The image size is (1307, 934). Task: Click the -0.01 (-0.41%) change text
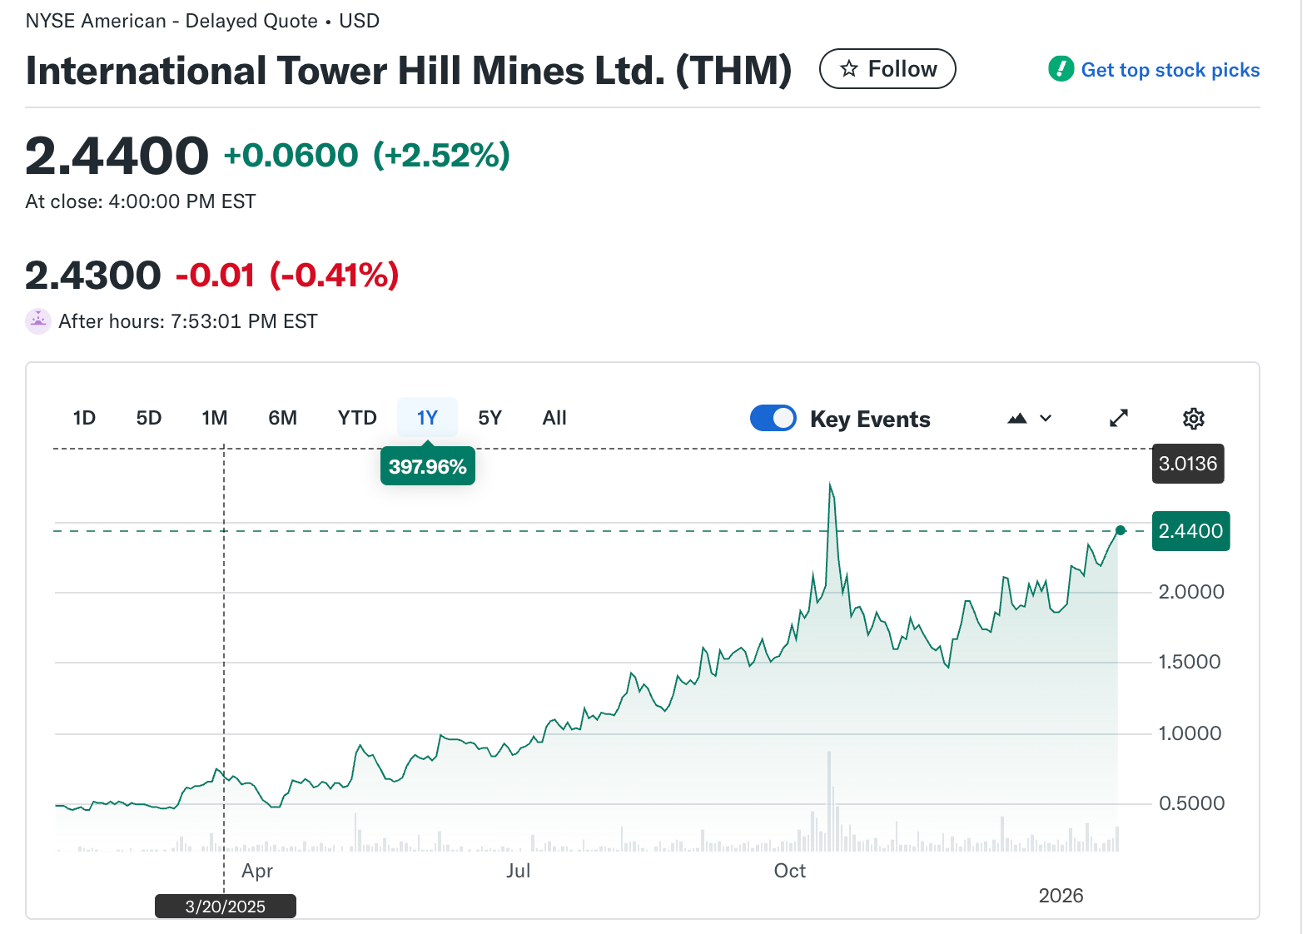(287, 276)
